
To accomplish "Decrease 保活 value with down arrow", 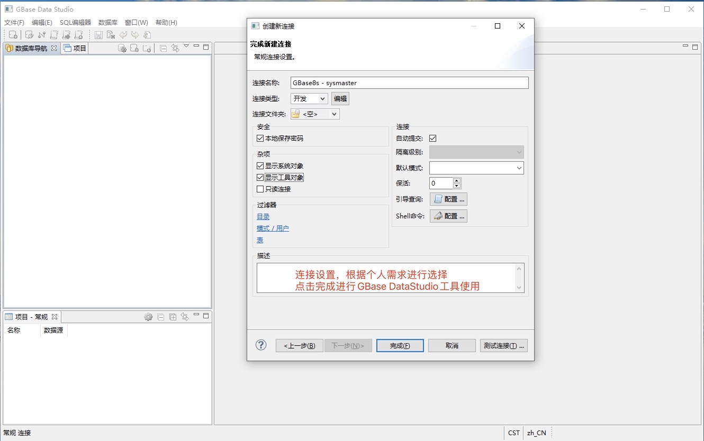I will (457, 186).
